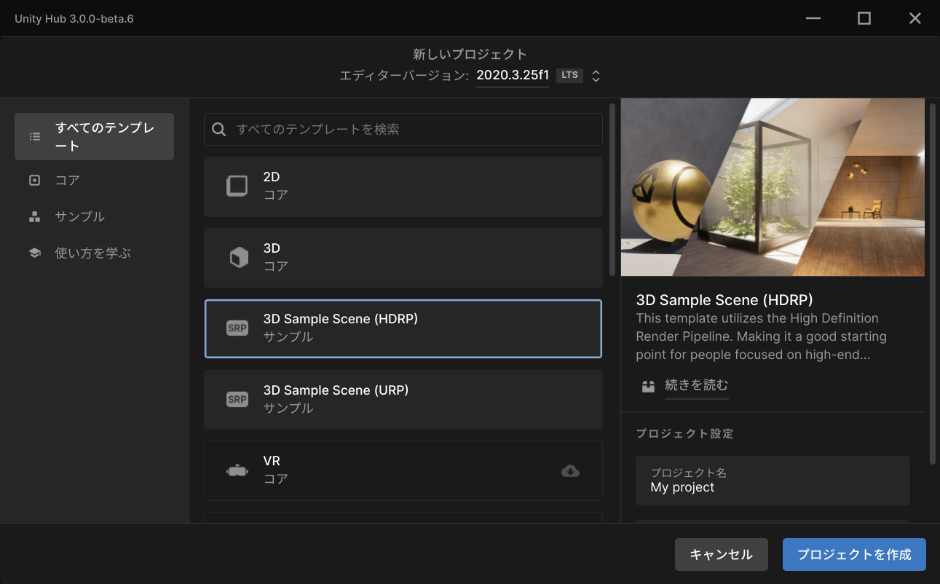Select the VR core template row
This screenshot has width=940, height=584.
pyautogui.click(x=403, y=470)
